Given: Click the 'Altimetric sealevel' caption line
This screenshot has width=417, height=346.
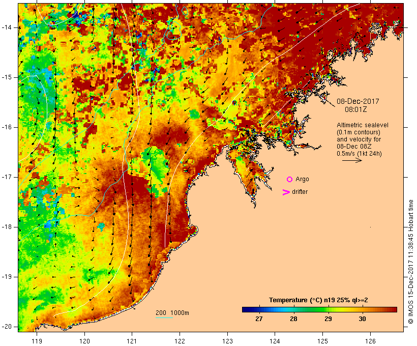Looking at the screenshot, I should coord(363,125).
